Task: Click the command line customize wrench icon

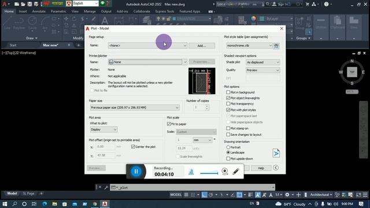Action: point(106,187)
